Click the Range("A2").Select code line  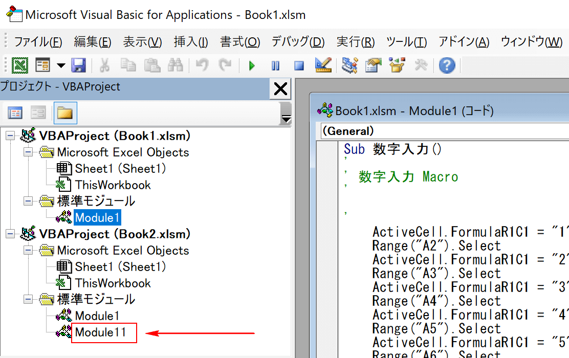tap(436, 246)
